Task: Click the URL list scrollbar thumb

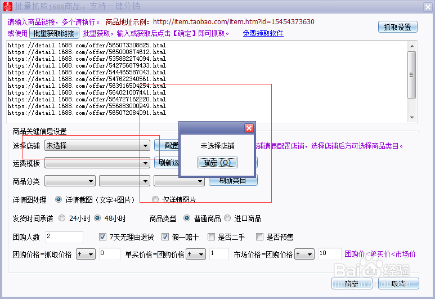Action: coord(412,75)
